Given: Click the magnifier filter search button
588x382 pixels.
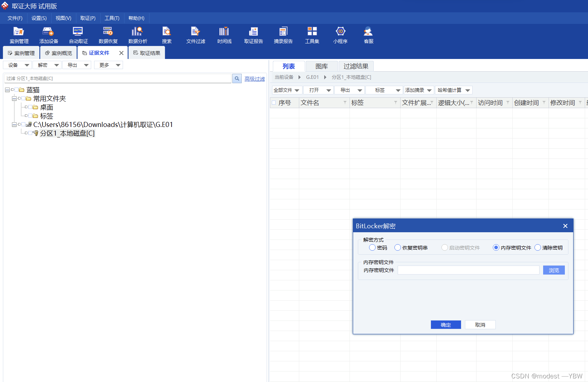Looking at the screenshot, I should [x=237, y=78].
